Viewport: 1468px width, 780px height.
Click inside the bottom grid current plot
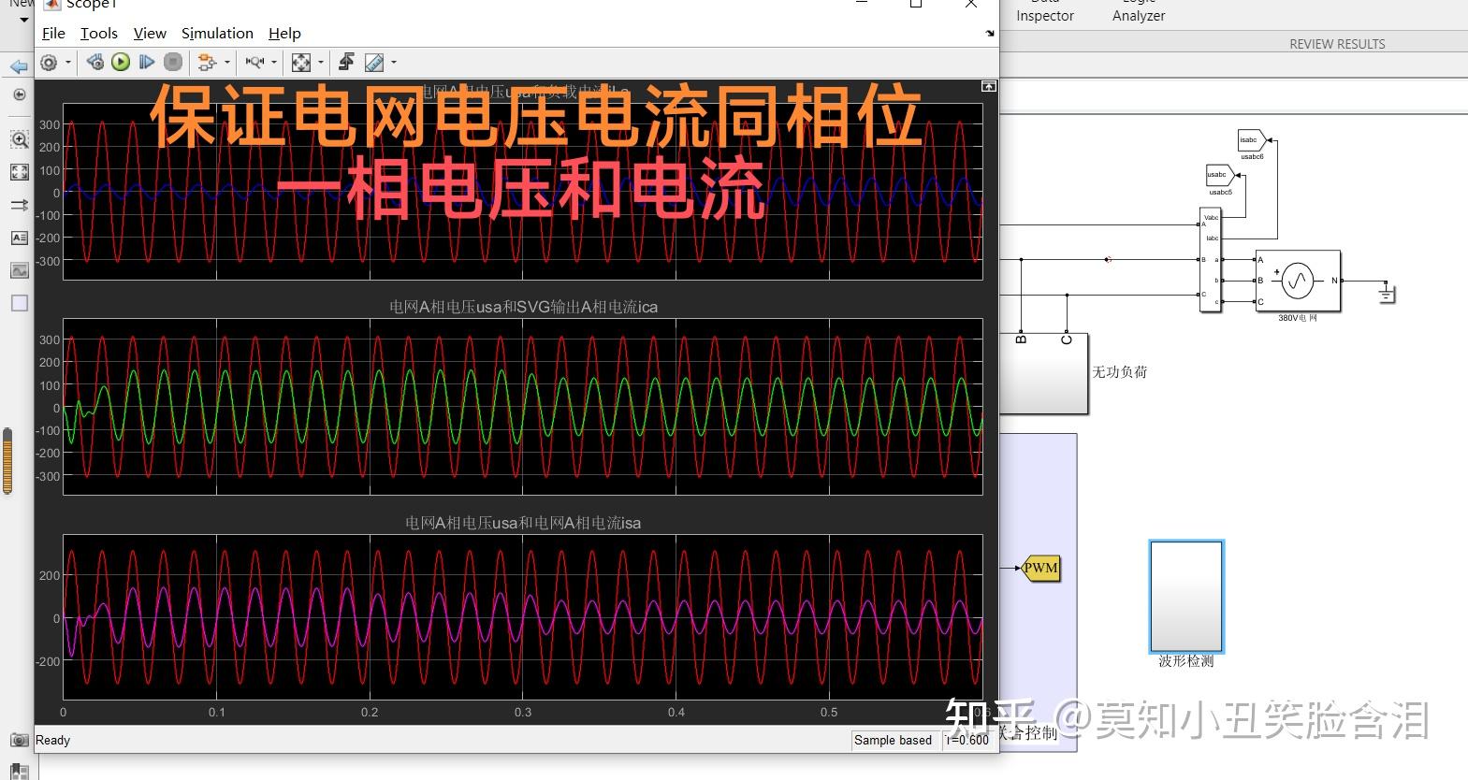pyautogui.click(x=523, y=617)
